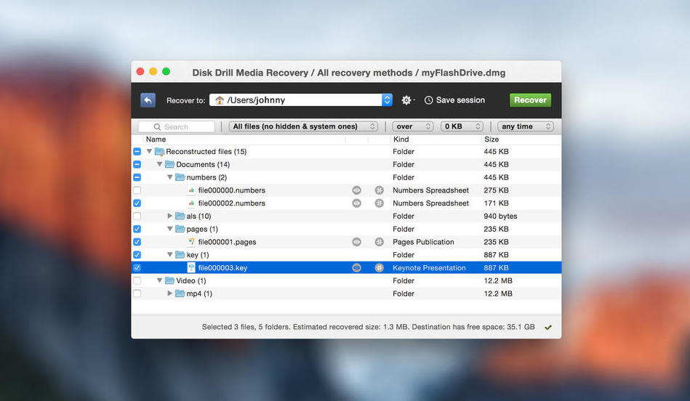The width and height of the screenshot is (690, 401).
Task: Click the blue back arrow button
Action: (x=148, y=100)
